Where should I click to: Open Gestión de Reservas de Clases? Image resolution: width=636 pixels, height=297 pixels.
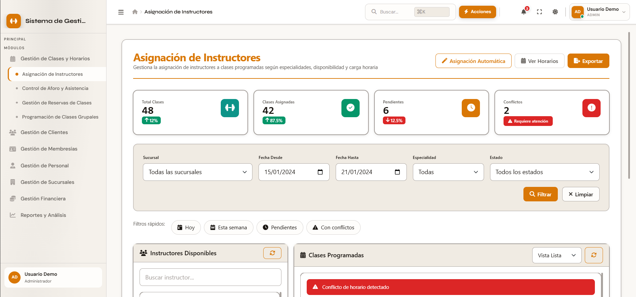[57, 103]
